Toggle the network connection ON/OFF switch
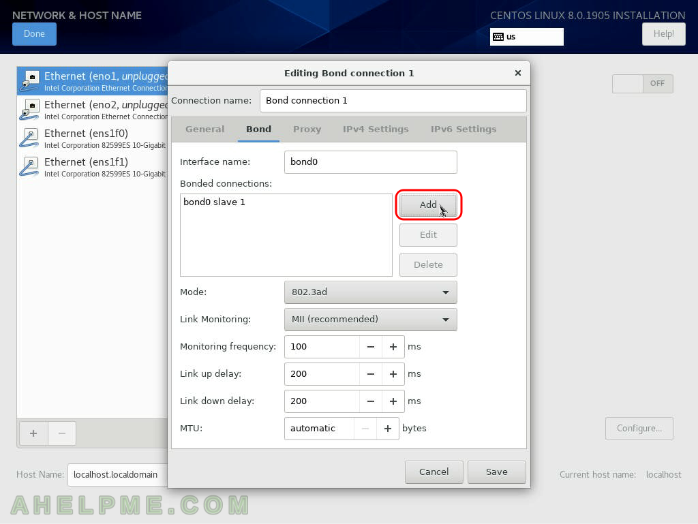Image resolution: width=698 pixels, height=524 pixels. pyautogui.click(x=642, y=84)
